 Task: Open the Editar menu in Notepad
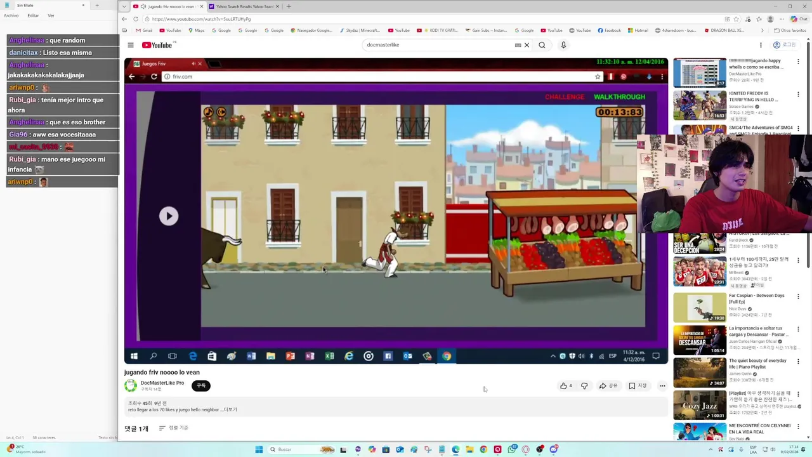[33, 15]
